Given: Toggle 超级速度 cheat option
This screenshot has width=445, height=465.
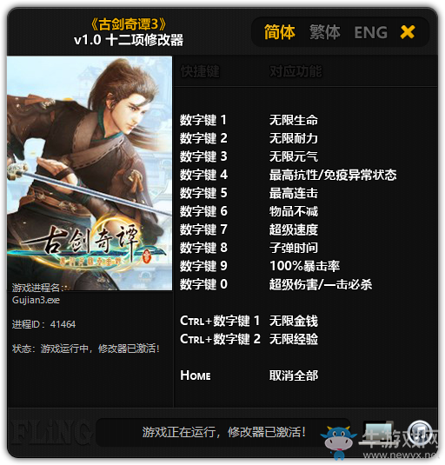Looking at the screenshot, I should pyautogui.click(x=294, y=229).
